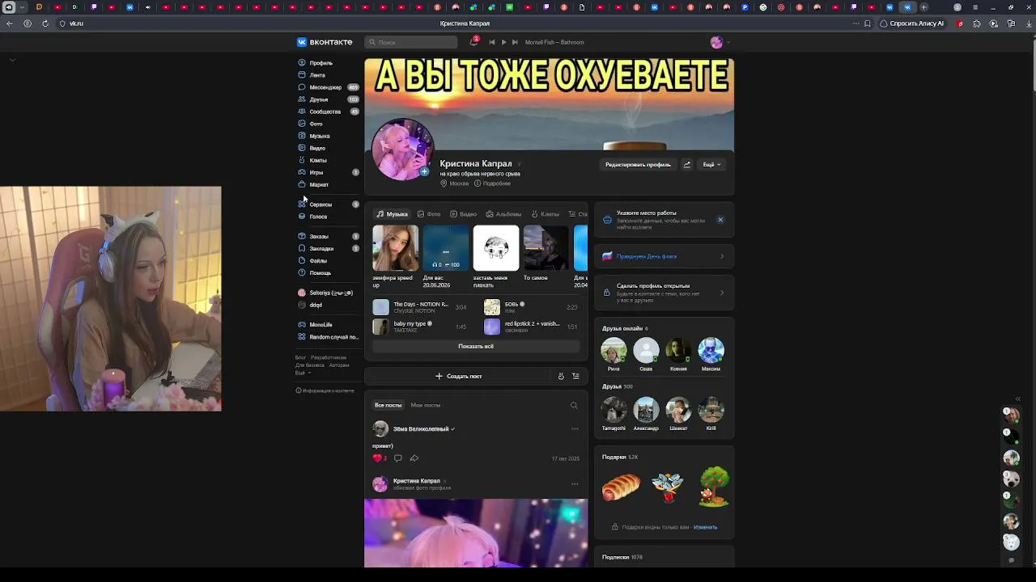The height and width of the screenshot is (582, 1036).
Task: Play the Mortell Fish – Bathroom track
Action: 503,42
